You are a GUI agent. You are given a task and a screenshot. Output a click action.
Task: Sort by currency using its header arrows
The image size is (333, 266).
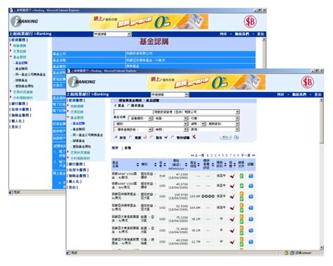click(165, 165)
